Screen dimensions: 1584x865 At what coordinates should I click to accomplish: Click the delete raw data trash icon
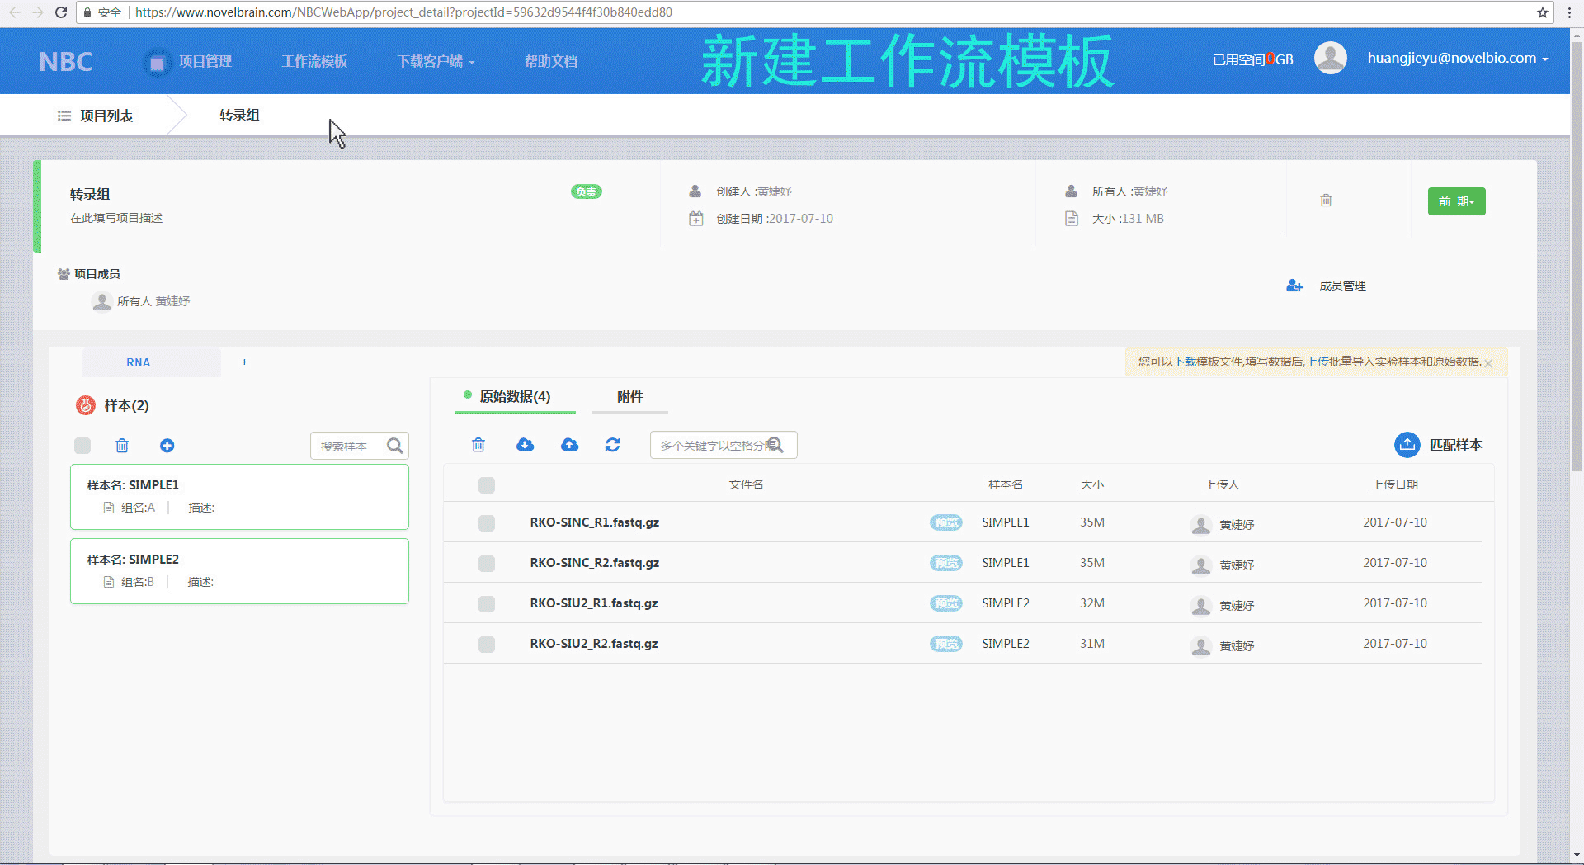478,445
